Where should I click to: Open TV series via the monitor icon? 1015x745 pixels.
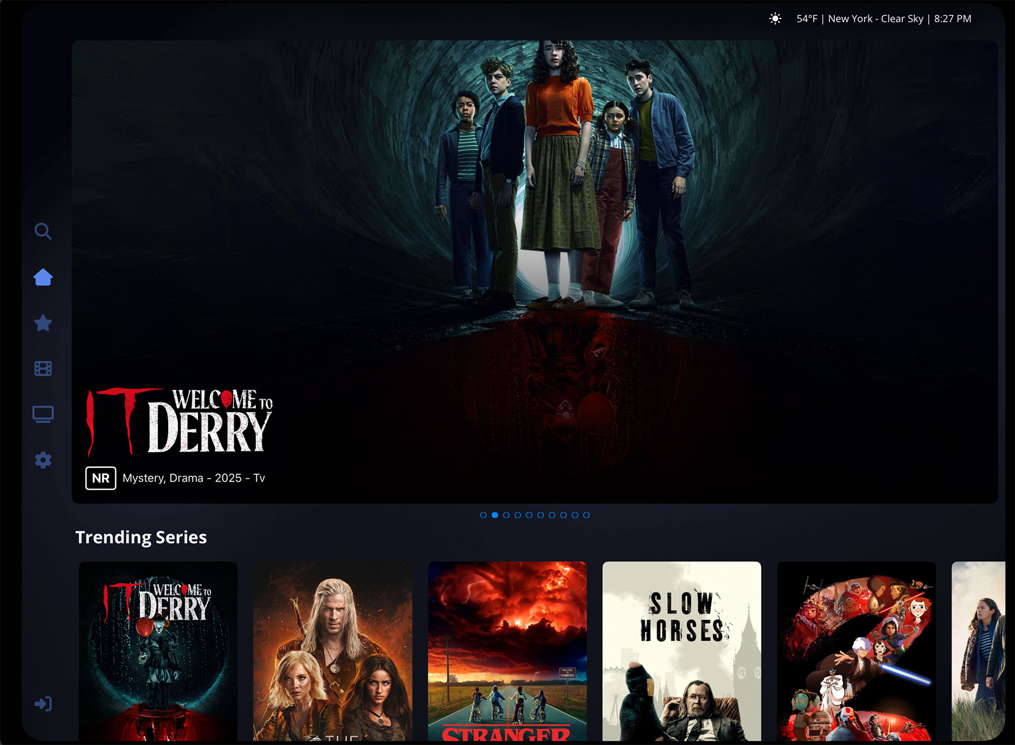(43, 414)
